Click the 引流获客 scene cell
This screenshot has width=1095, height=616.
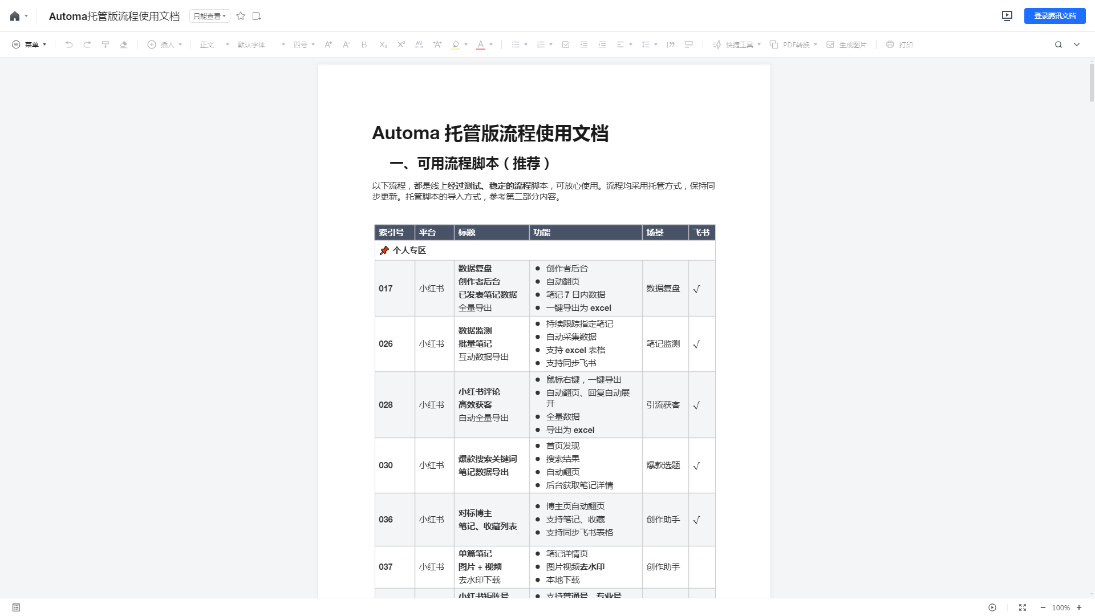coord(665,405)
